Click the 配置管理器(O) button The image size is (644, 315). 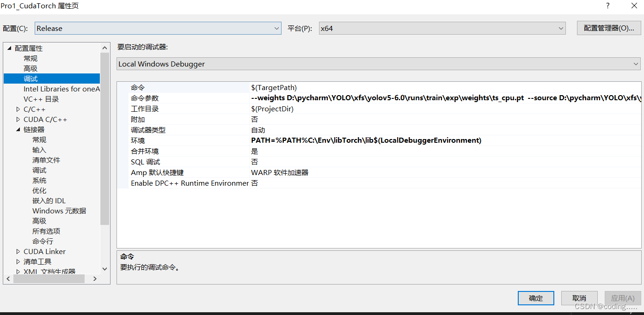608,28
